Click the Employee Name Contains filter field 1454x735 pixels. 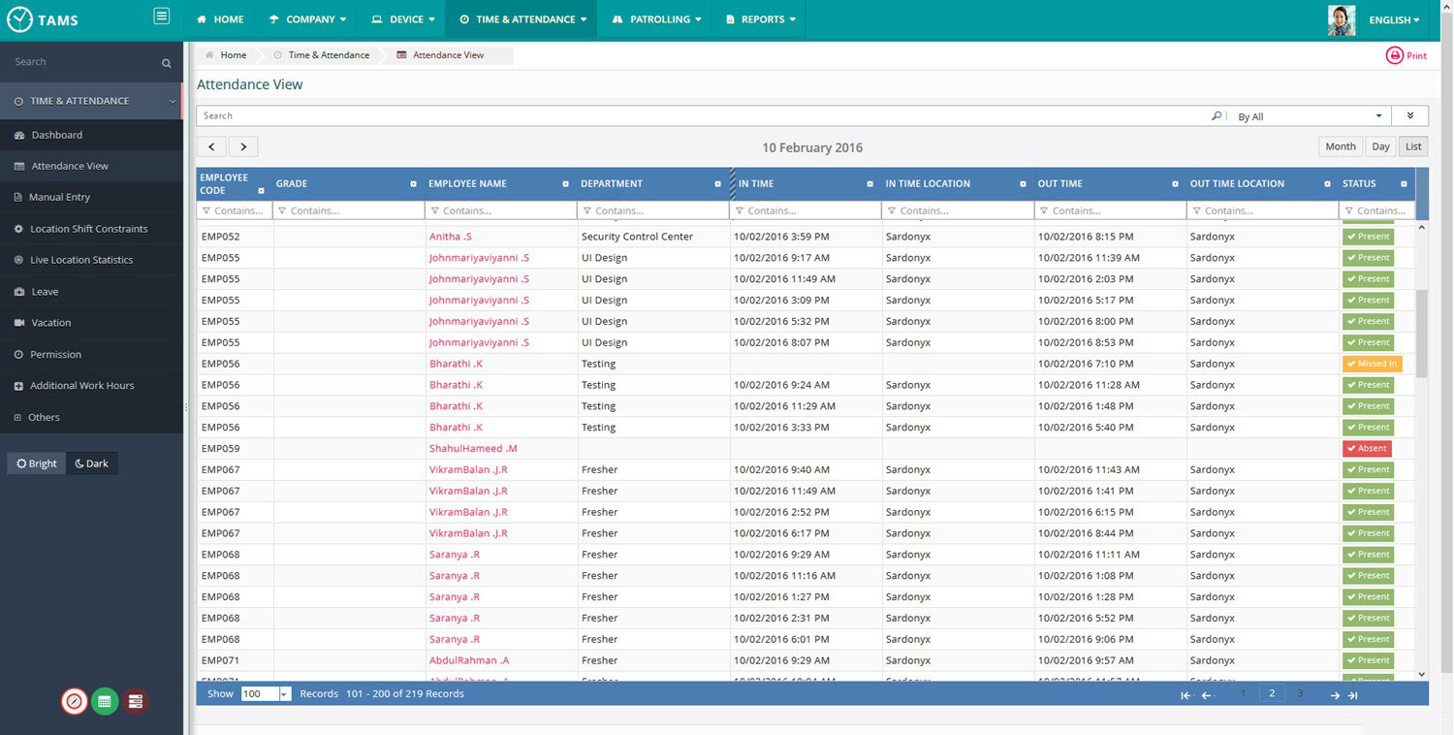501,210
